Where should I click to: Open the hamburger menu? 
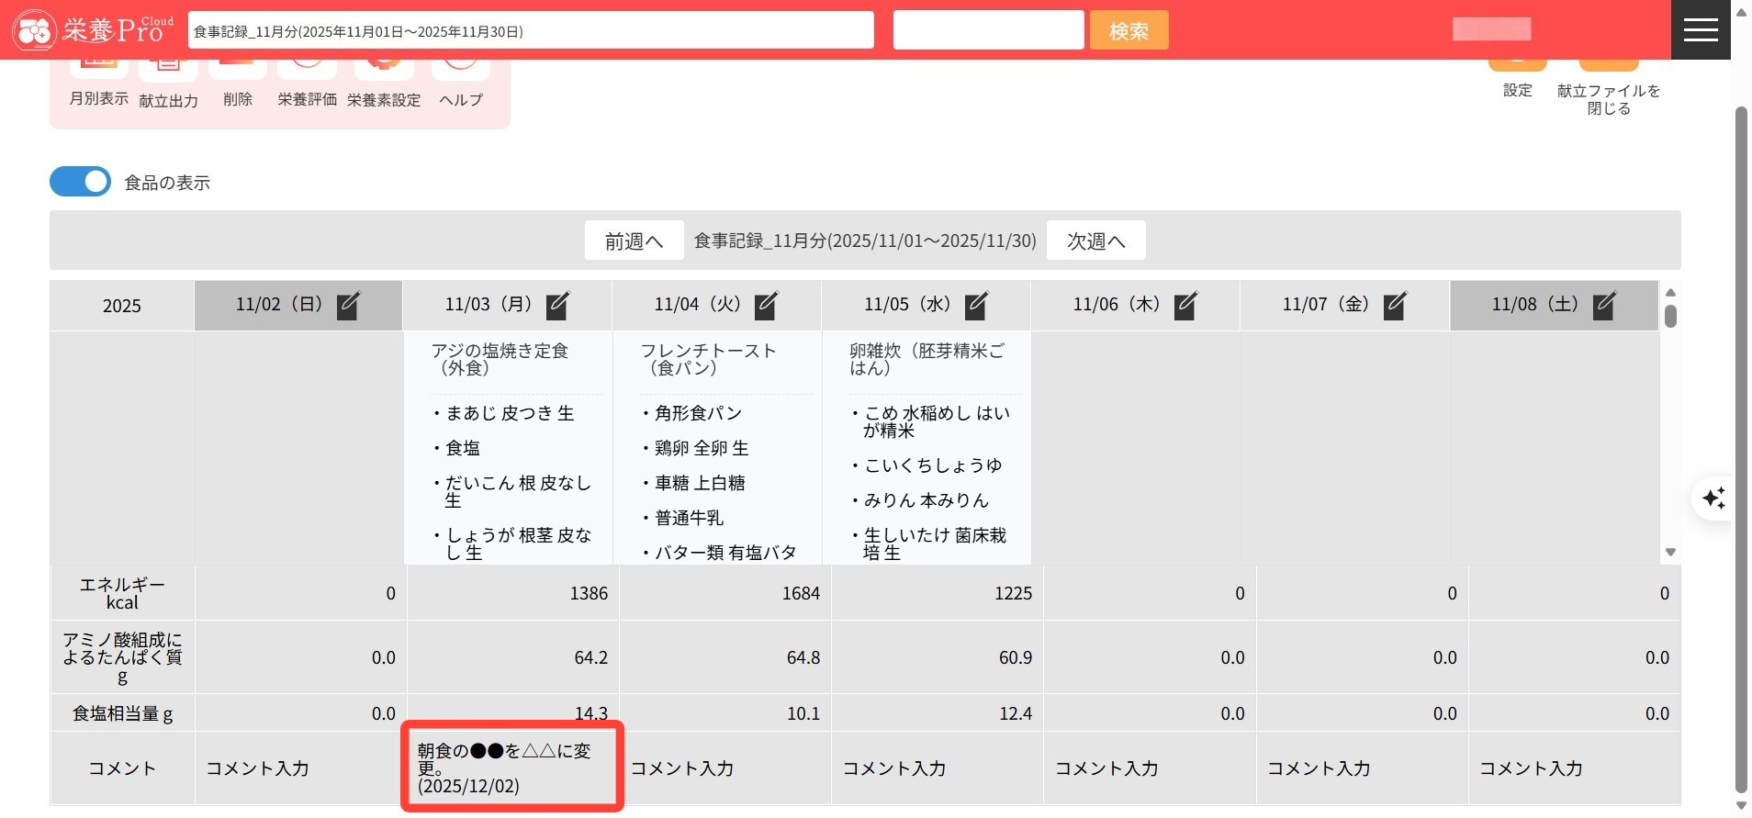click(1701, 29)
